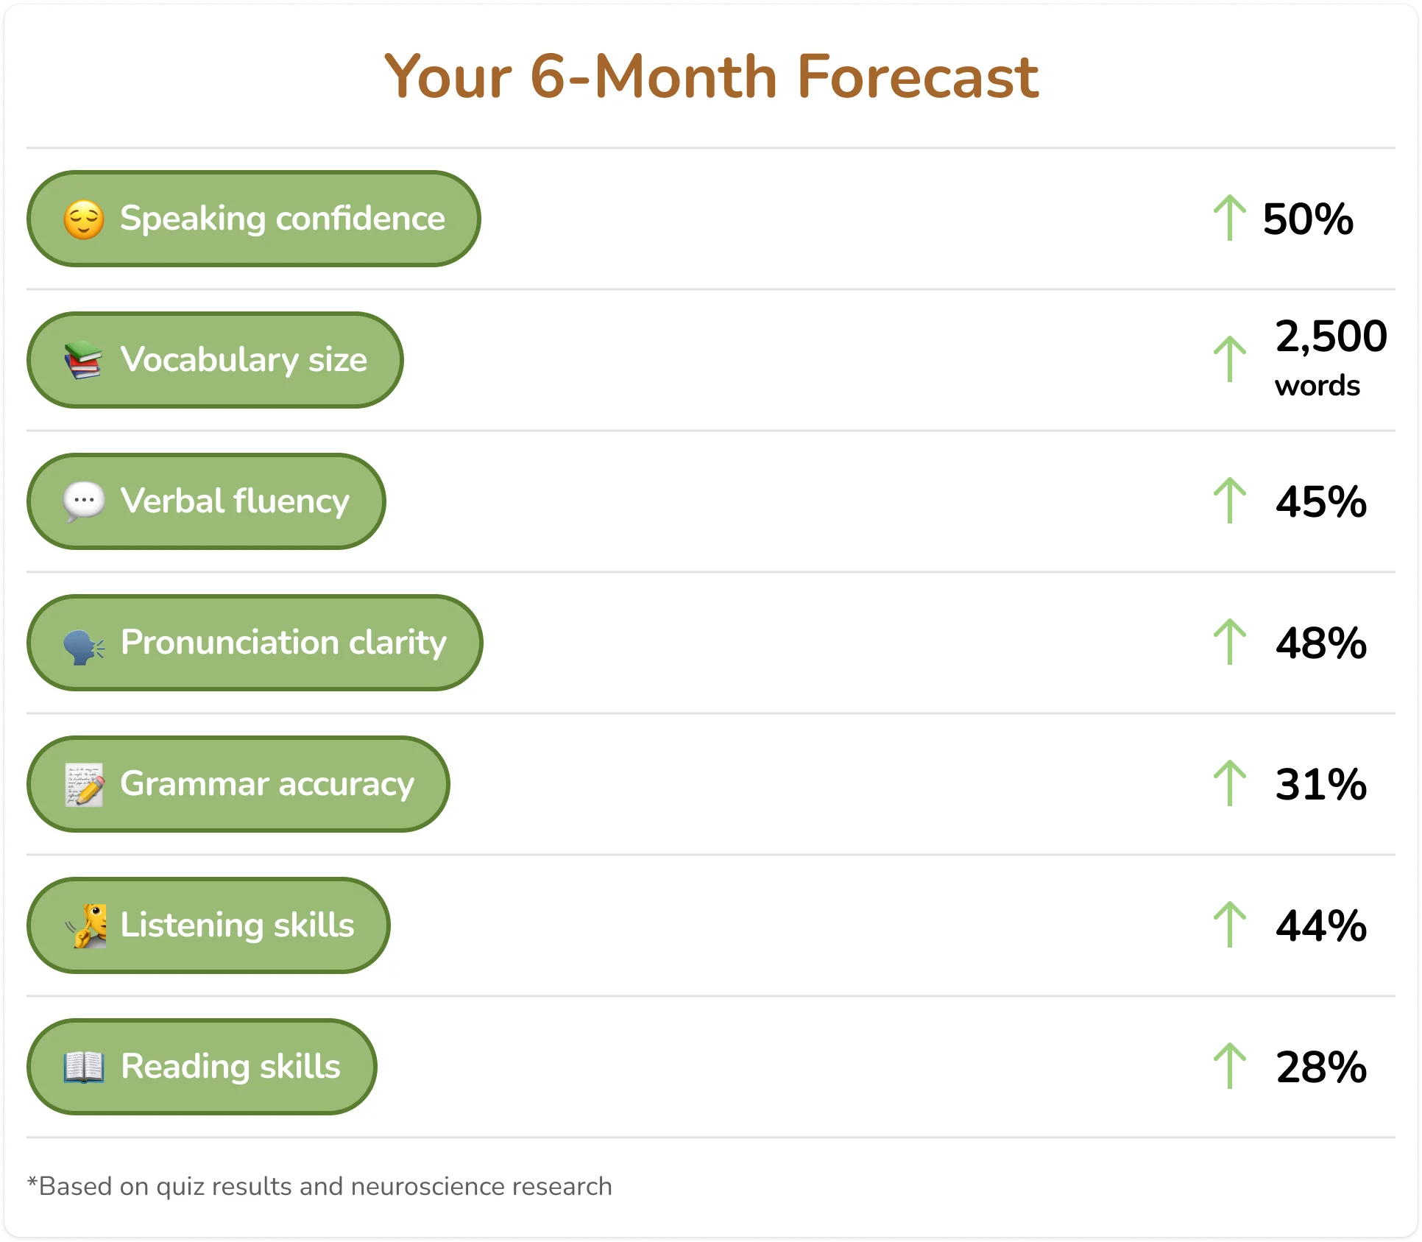Click the Your 6-Month Forecast heading
1422x1242 pixels.
click(x=711, y=77)
